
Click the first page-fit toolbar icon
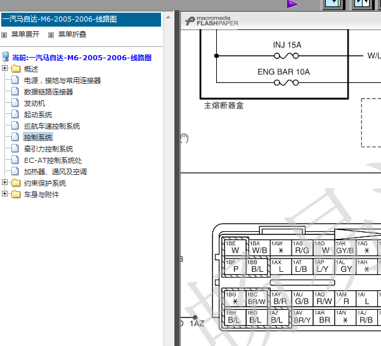tap(334, 4)
